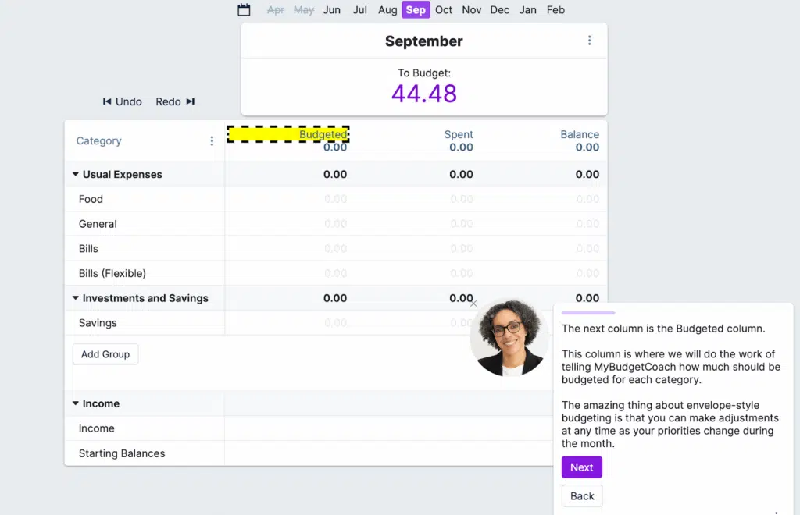The image size is (800, 515).
Task: Click the Add Group button
Action: click(105, 354)
